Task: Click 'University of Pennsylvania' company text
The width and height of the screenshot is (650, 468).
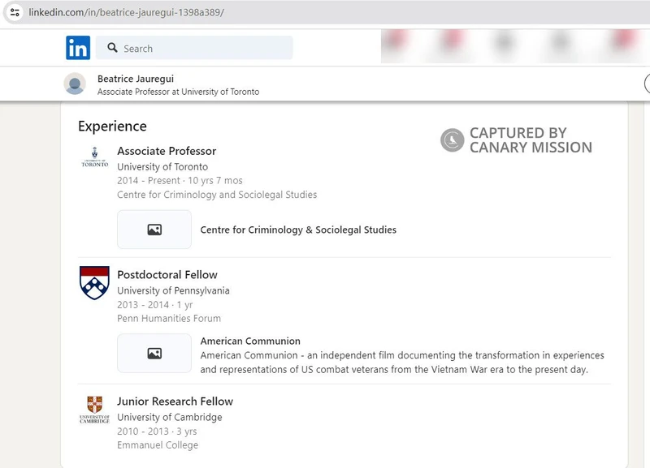Action: tap(173, 290)
